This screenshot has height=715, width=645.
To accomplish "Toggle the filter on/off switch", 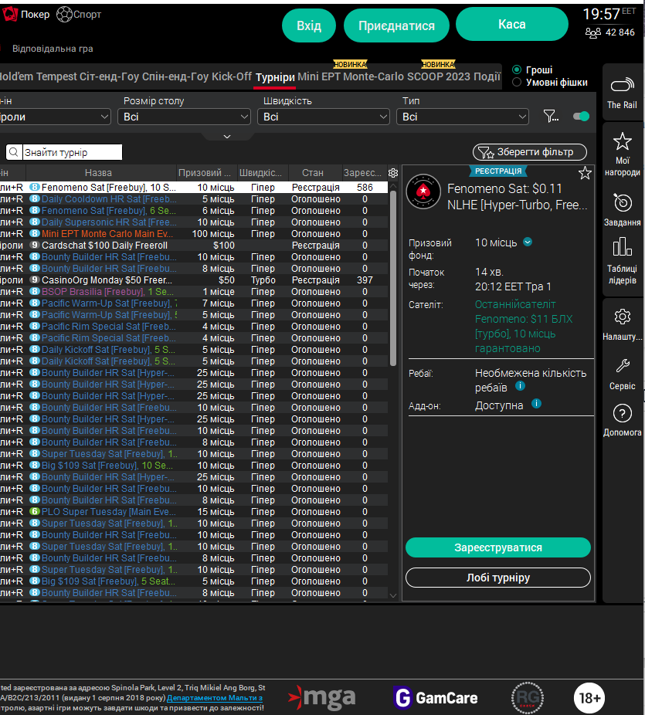I will point(581,117).
